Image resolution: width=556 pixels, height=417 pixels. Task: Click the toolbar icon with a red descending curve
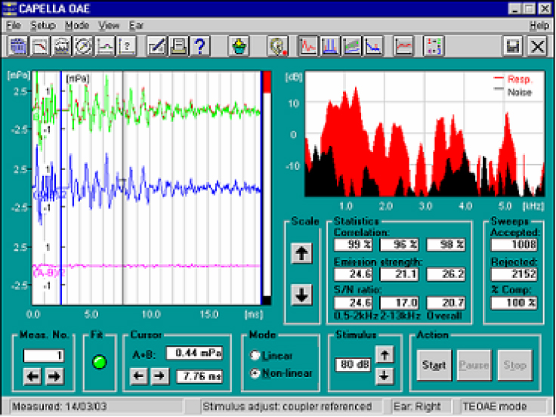coord(39,46)
